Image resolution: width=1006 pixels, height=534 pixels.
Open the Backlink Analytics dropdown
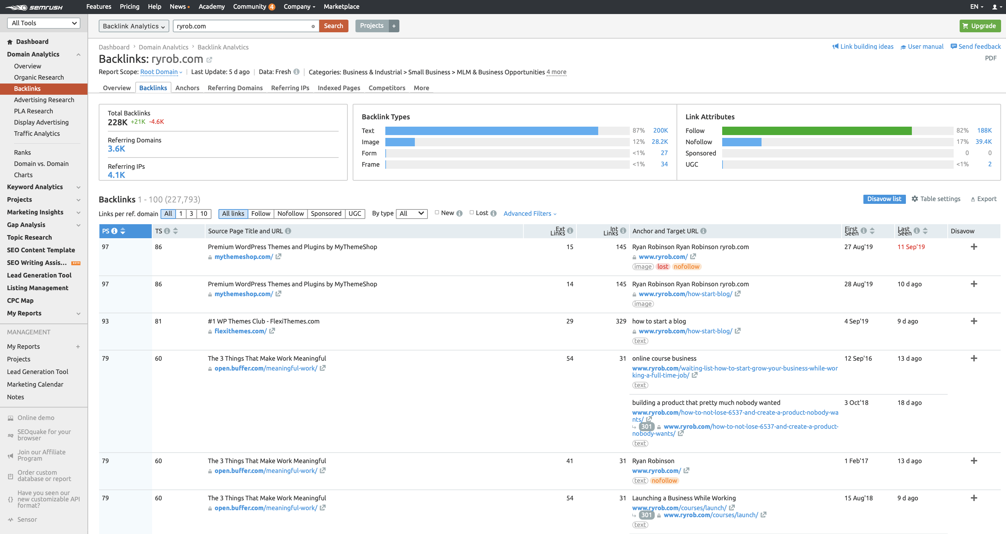coord(133,26)
